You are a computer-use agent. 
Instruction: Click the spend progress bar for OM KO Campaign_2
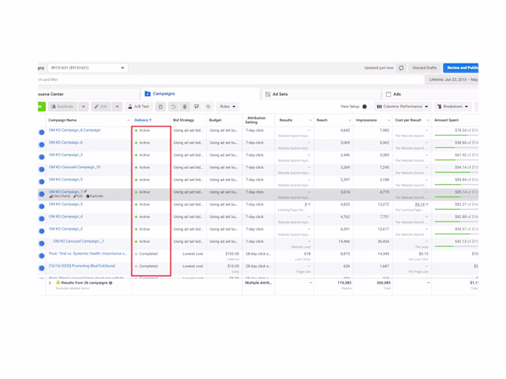click(x=456, y=234)
